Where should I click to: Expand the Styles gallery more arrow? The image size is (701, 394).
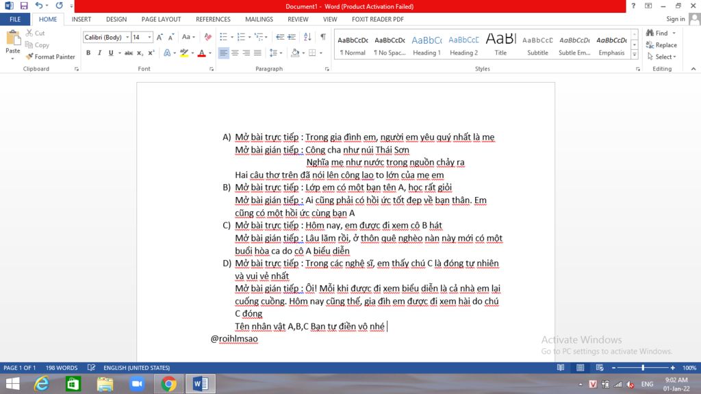click(635, 55)
